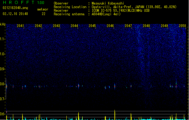Screen dimensions: 189x120
Task: Click the 2042 time axis label
Action: (38, 26)
